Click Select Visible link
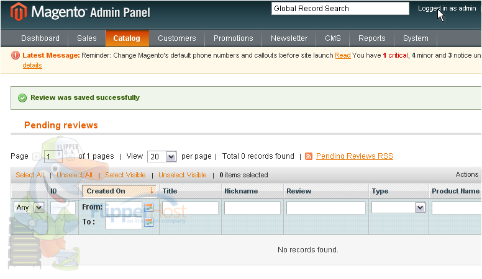This screenshot has width=482, height=279. click(x=125, y=175)
